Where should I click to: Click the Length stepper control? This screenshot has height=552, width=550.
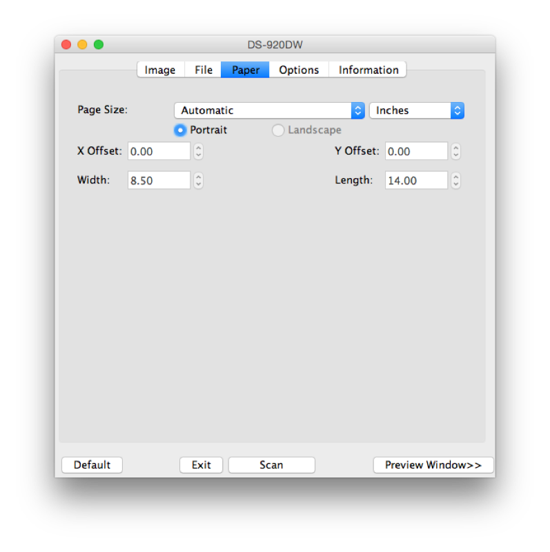coord(456,180)
